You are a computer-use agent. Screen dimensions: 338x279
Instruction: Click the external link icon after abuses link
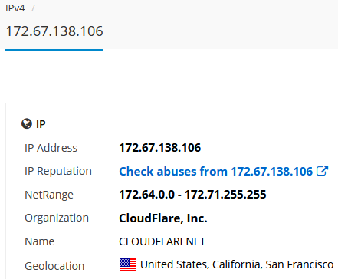[x=322, y=171]
